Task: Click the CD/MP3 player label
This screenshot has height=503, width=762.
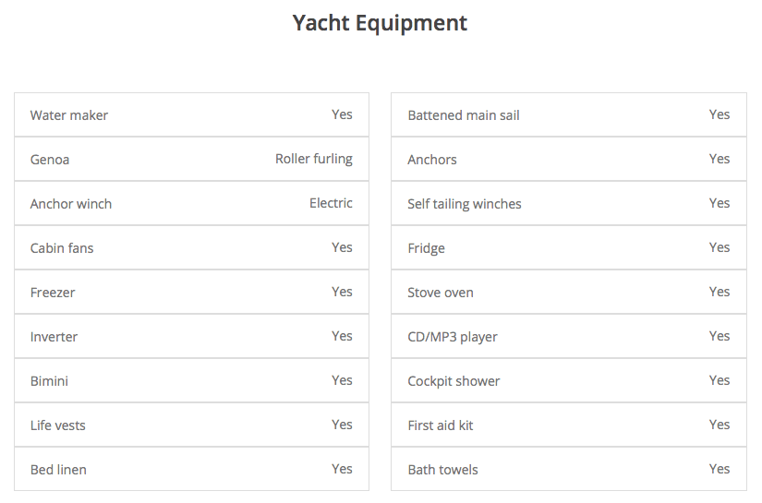Action: click(x=453, y=337)
